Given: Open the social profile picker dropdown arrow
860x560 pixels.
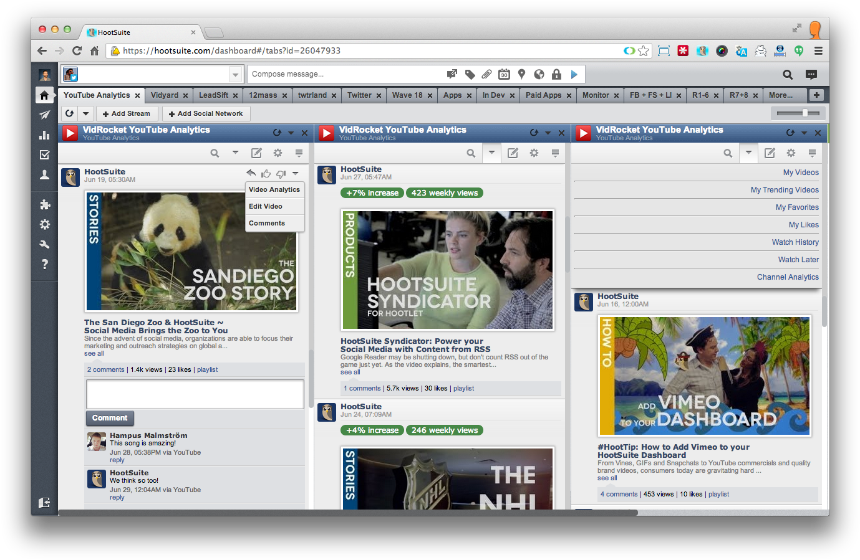Looking at the screenshot, I should (x=235, y=75).
